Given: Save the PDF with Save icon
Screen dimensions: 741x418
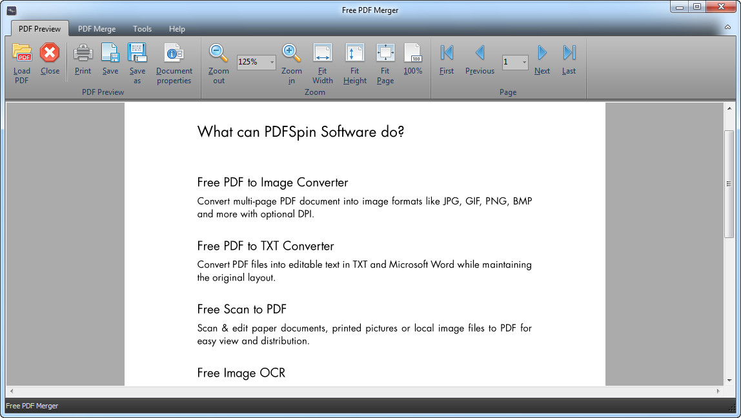Looking at the screenshot, I should click(110, 59).
